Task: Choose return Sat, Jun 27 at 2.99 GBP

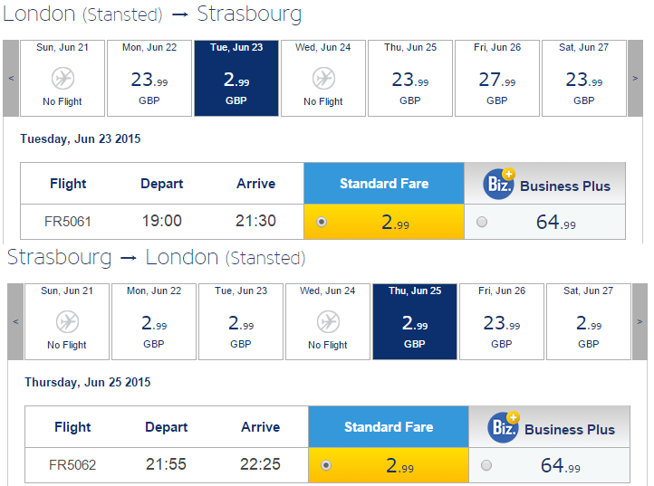Action: coord(589,322)
